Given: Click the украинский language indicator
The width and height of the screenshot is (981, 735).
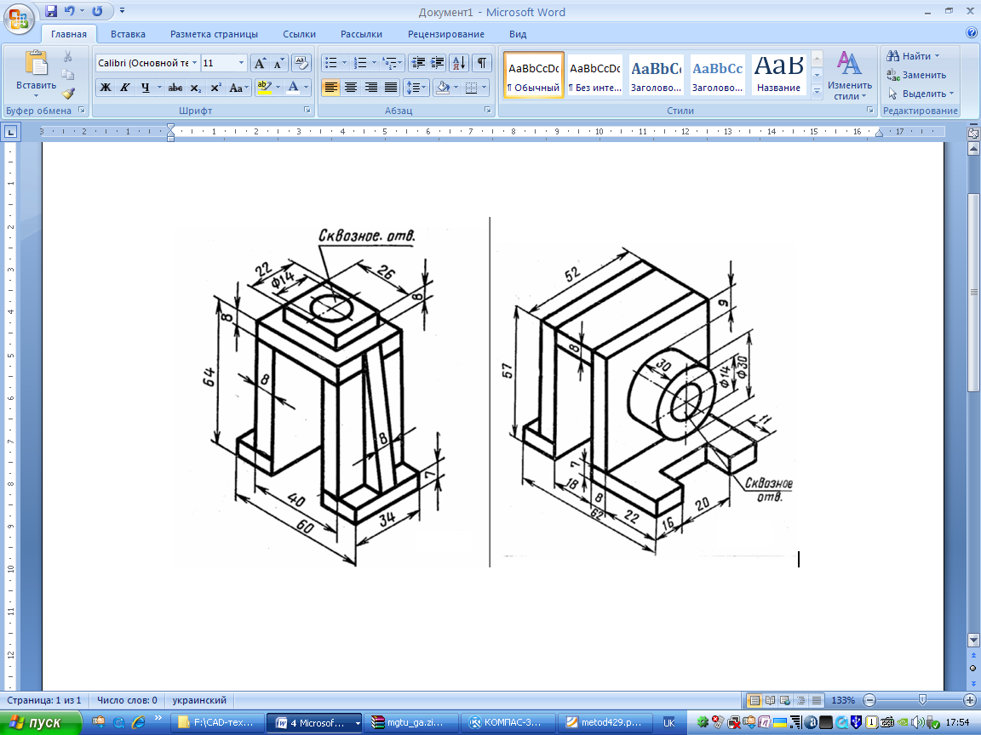Looking at the screenshot, I should pos(199,700).
